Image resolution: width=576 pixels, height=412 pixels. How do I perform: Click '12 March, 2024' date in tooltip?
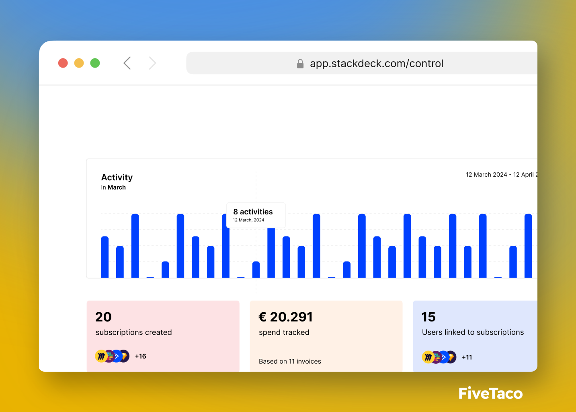coord(248,220)
